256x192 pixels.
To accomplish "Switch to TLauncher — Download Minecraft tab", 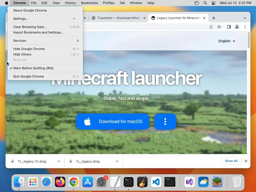I will 118,18.
